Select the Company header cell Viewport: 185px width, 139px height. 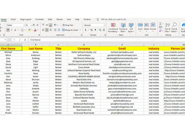[84, 48]
